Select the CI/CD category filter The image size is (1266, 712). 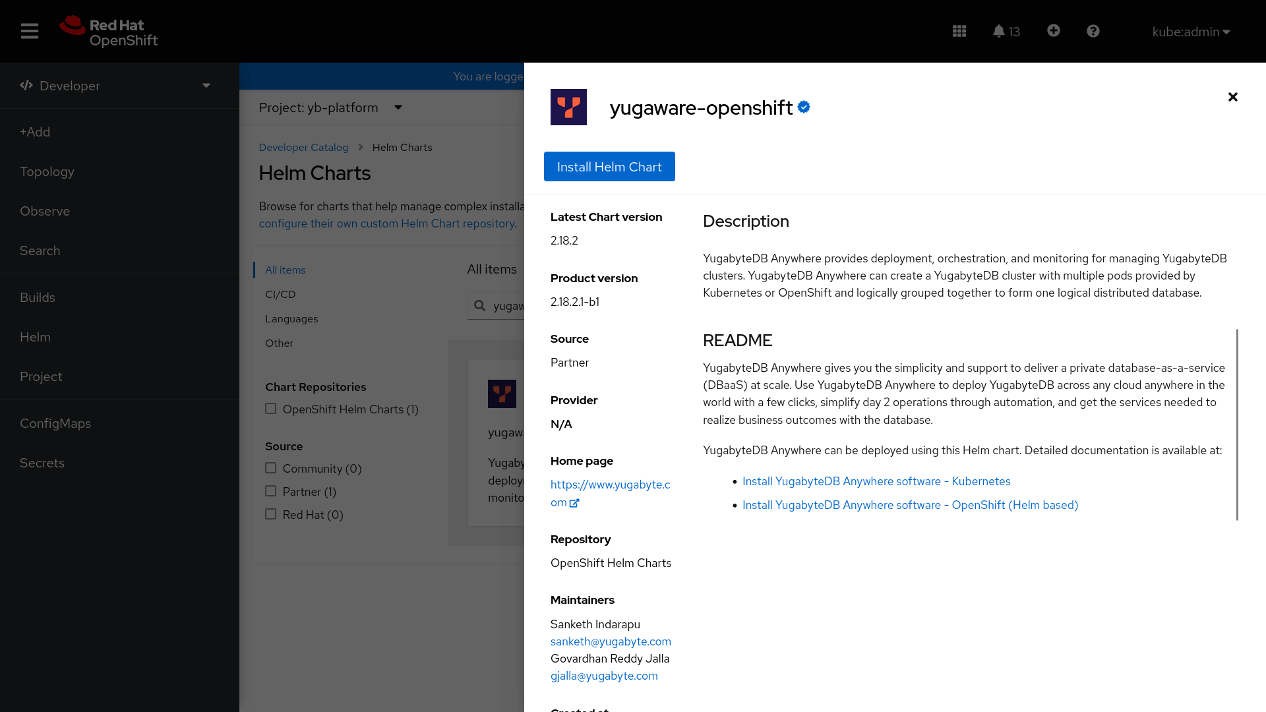[280, 294]
